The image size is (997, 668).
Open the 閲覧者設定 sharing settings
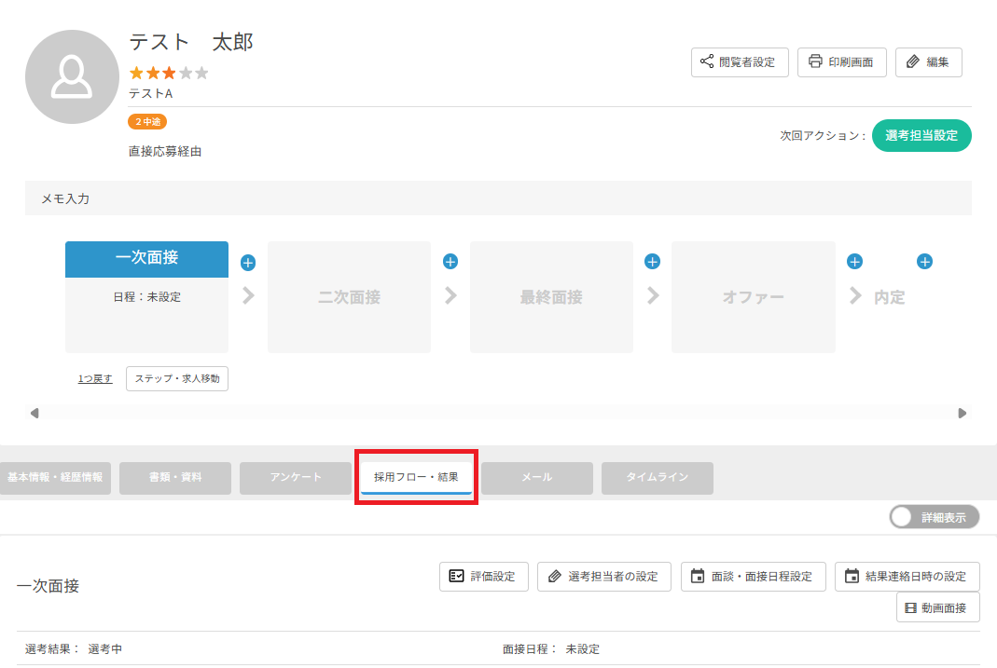[x=740, y=62]
